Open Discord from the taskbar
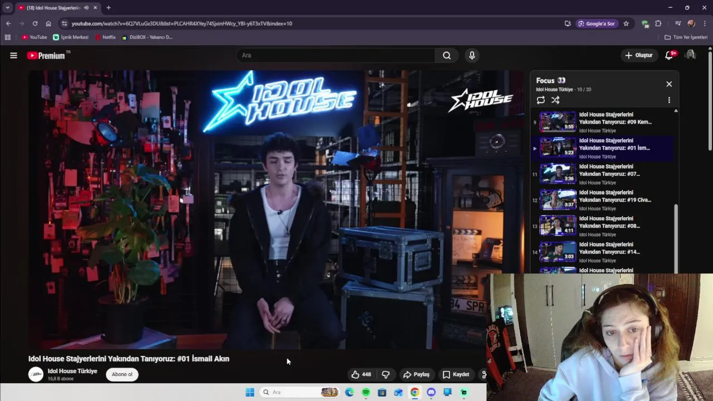Viewport: 713px width, 401px height. click(431, 392)
